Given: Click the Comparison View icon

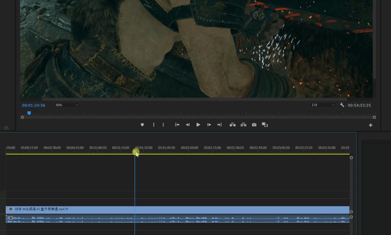Looking at the screenshot, I should pyautogui.click(x=264, y=125).
